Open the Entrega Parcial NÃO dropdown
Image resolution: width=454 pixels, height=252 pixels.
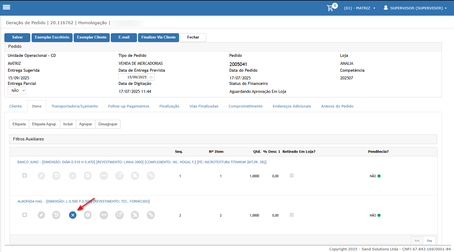(x=17, y=91)
